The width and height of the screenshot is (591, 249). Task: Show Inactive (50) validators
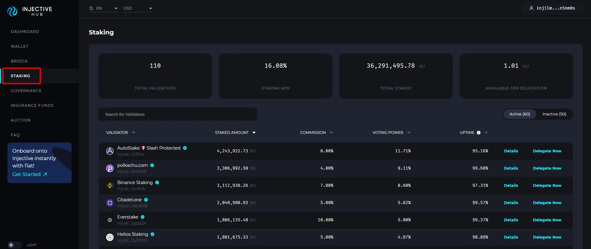pyautogui.click(x=554, y=114)
